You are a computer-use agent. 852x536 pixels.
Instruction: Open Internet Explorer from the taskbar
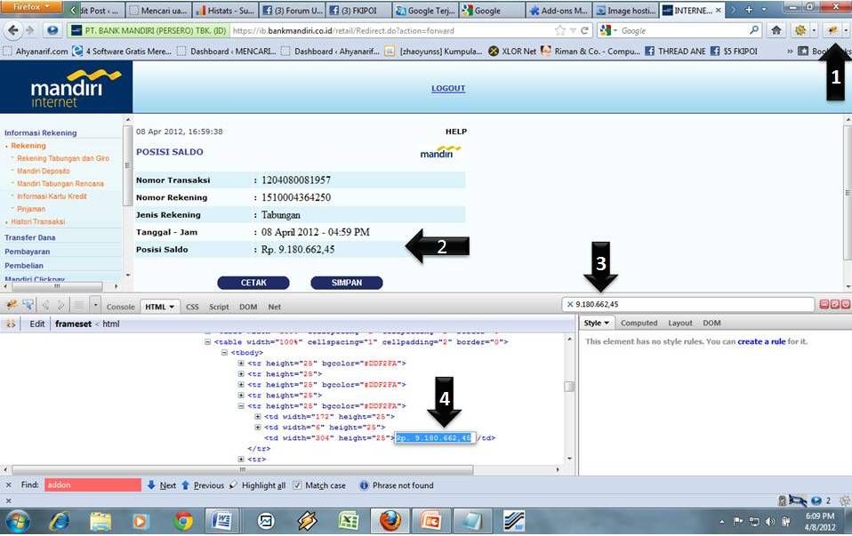point(60,522)
